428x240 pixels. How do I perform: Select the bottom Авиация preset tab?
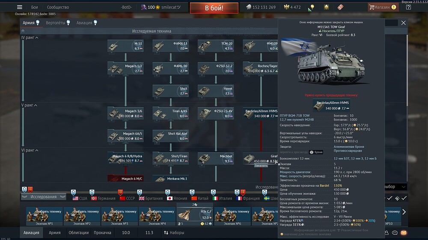coord(31,233)
